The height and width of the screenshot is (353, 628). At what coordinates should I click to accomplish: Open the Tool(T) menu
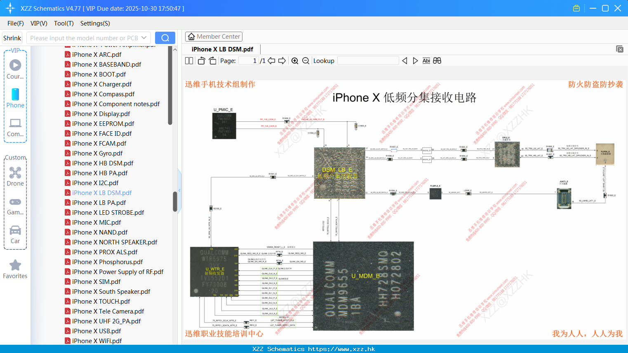(x=64, y=23)
